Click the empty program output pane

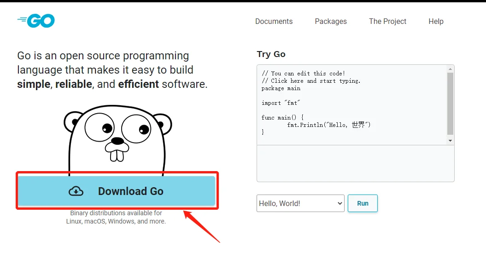[356, 163]
